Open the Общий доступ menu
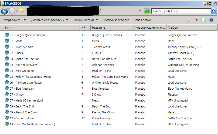 point(86,20)
